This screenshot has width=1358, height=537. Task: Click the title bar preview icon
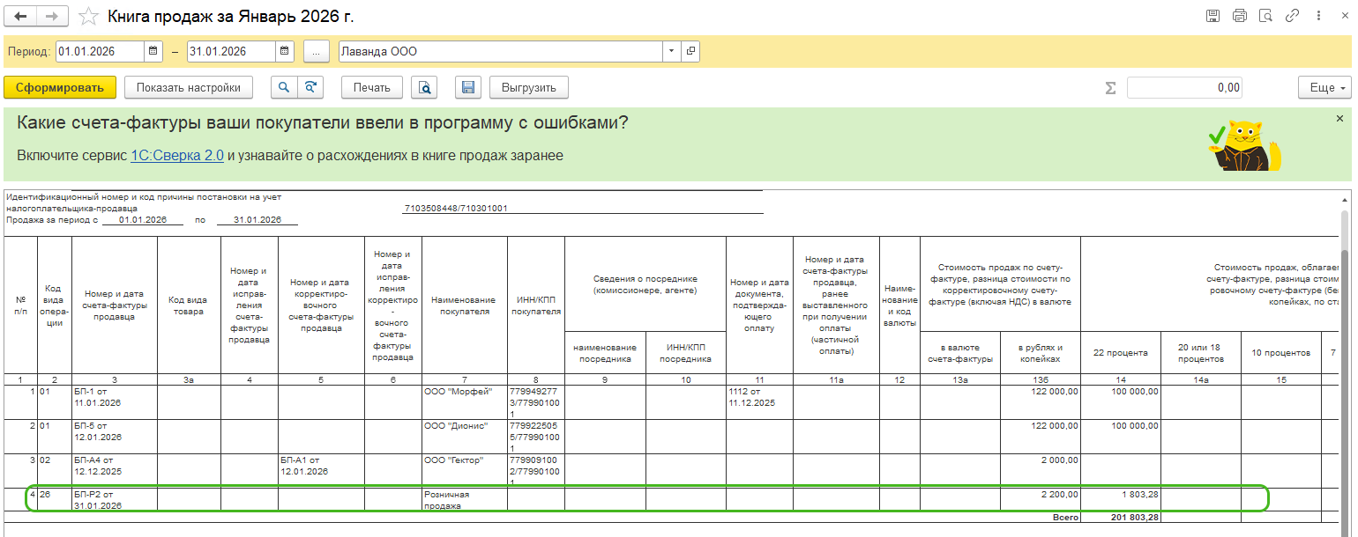(x=1266, y=16)
